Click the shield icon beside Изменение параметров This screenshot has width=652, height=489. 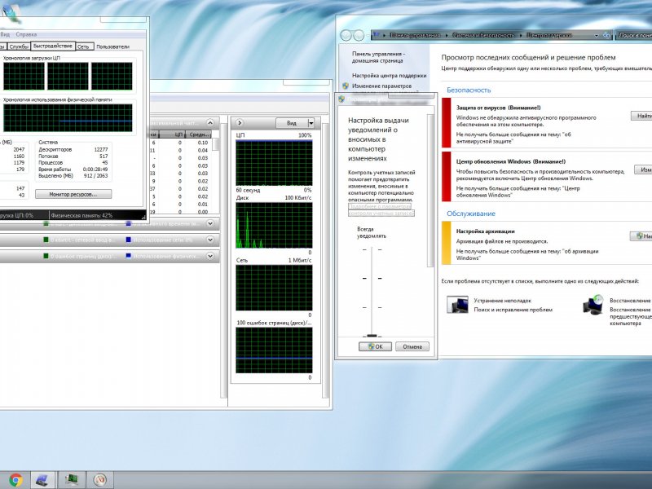[346, 86]
